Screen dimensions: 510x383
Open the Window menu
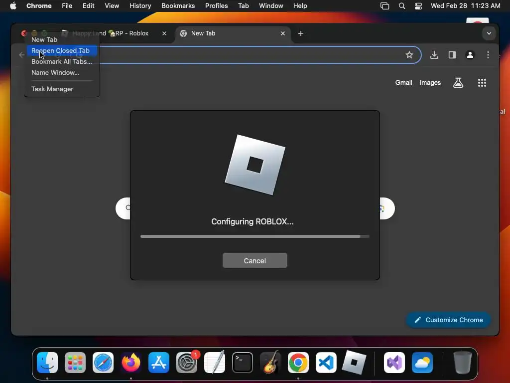point(271,6)
